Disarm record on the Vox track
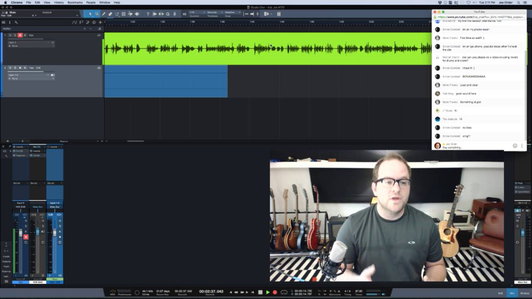This screenshot has width=532, height=299. point(20,35)
